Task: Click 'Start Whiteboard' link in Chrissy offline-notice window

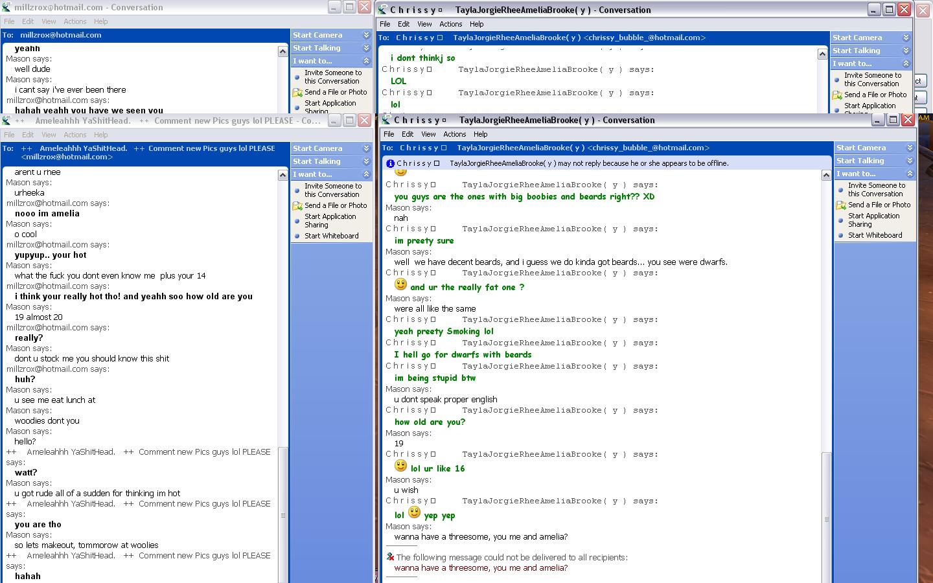Action: [x=875, y=235]
